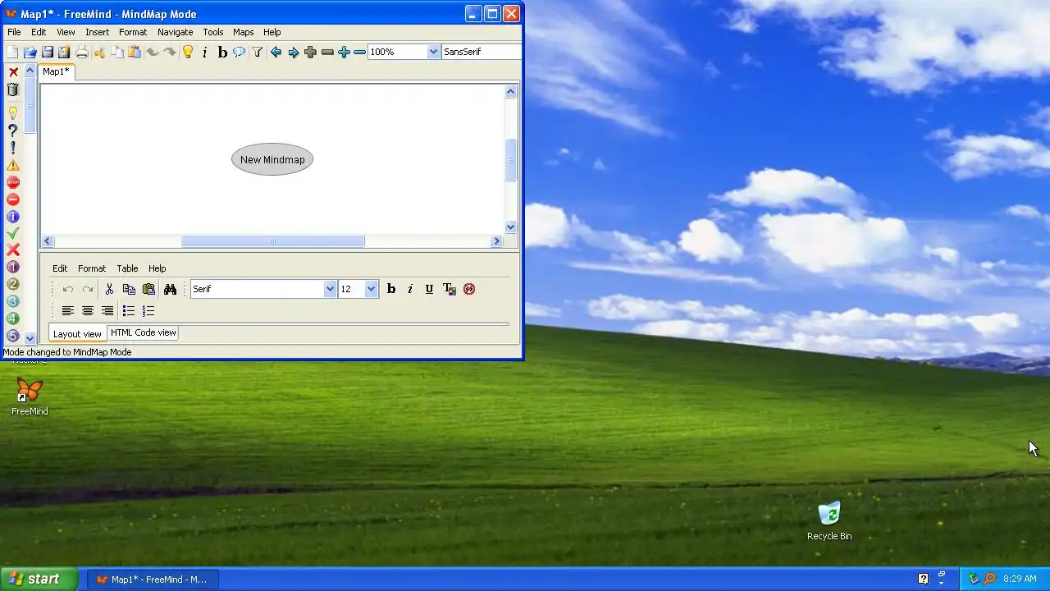This screenshot has width=1050, height=591.
Task: Add the priority 5 number icon
Action: pos(13,336)
